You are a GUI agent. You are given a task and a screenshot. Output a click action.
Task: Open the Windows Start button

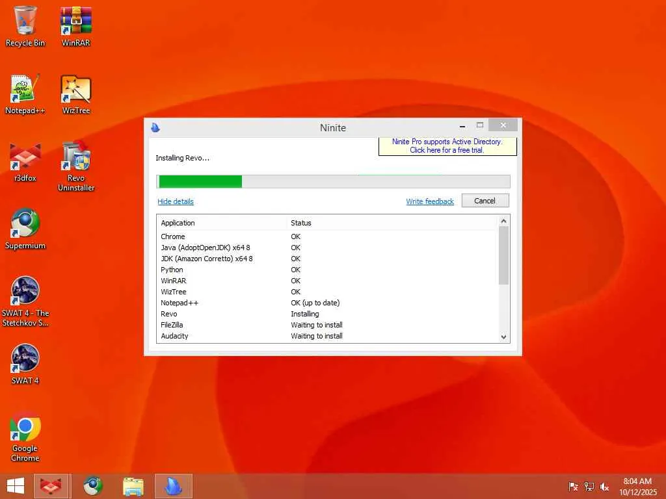[16, 486]
